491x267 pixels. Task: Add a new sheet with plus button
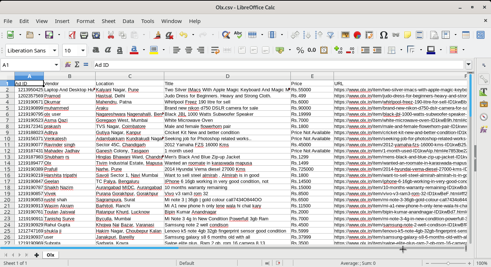(x=36, y=255)
